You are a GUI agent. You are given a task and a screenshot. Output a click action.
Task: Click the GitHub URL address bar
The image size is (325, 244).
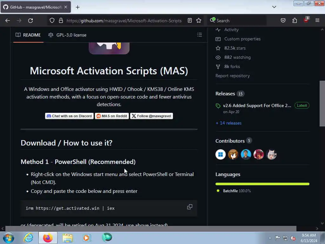point(124,21)
